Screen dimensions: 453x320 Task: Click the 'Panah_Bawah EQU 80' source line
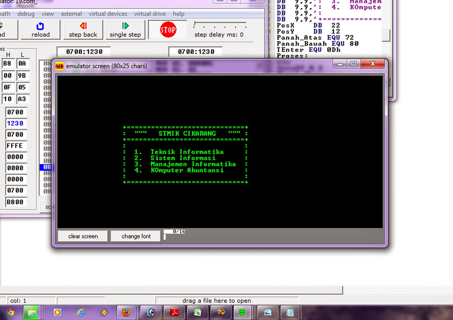click(x=318, y=44)
